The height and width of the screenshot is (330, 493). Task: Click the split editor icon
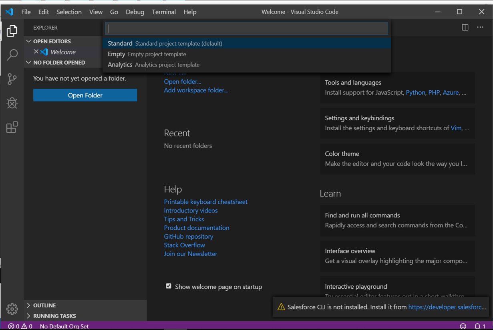(465, 27)
